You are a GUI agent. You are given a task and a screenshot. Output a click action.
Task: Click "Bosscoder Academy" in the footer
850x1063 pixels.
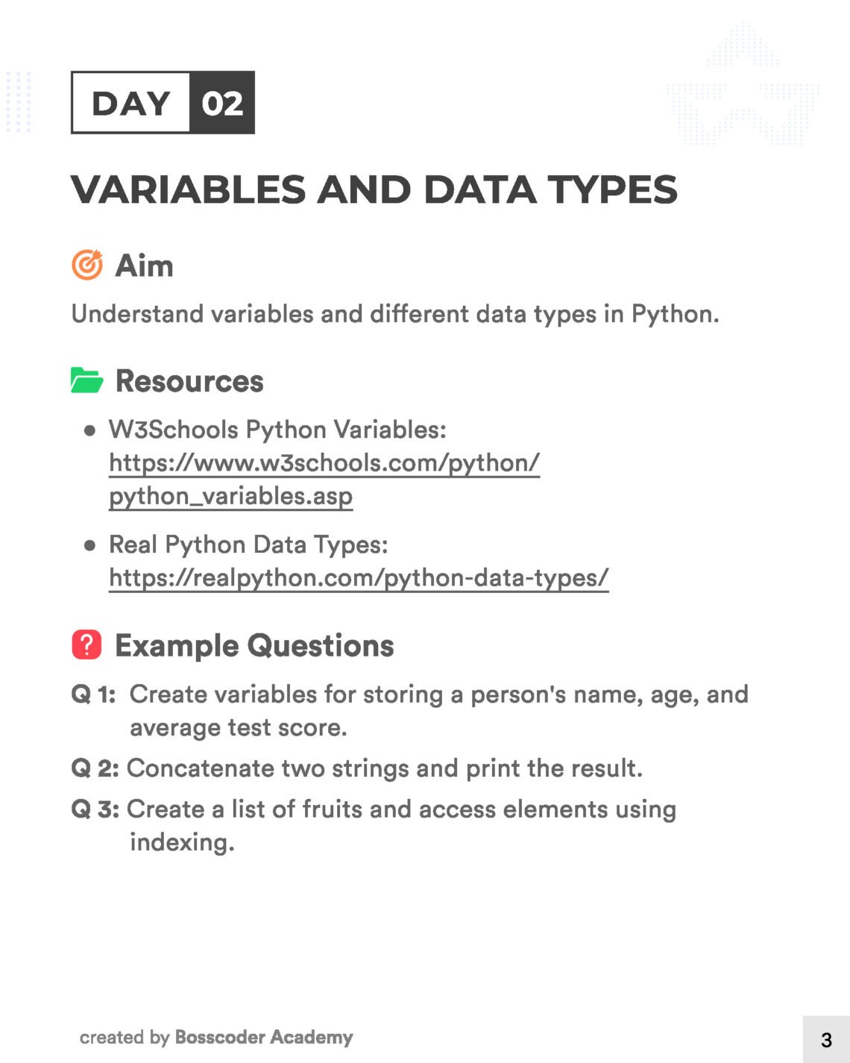tap(264, 1038)
